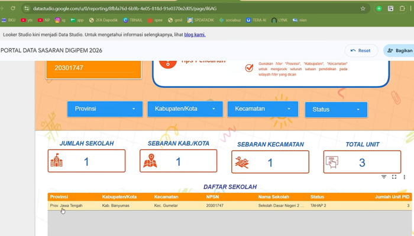This screenshot has width=414, height=236.
Task: Expand the Status filter dropdown
Action: [x=336, y=110]
